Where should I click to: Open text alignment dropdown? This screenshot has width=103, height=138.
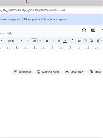pyautogui.click(x=100, y=41)
